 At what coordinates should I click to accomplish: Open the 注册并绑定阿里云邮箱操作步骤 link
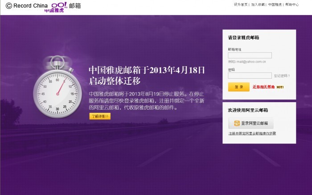(252, 134)
